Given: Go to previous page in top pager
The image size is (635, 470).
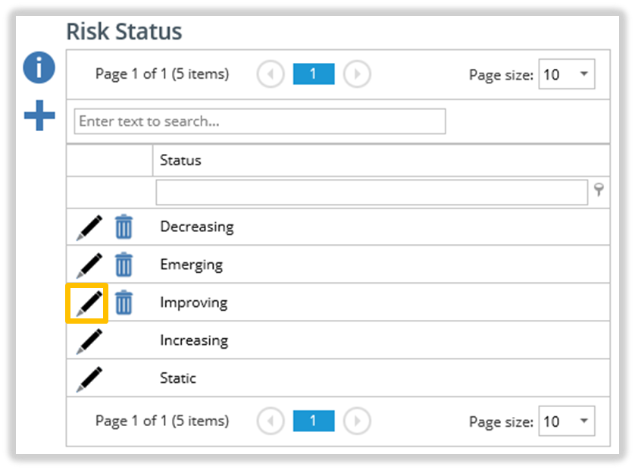Looking at the screenshot, I should tap(271, 74).
